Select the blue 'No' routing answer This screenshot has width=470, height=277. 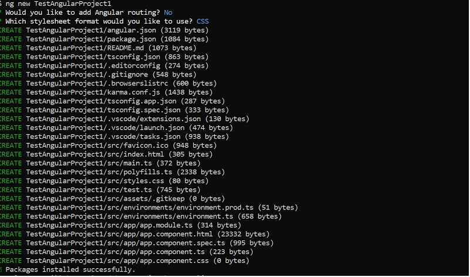(x=168, y=12)
